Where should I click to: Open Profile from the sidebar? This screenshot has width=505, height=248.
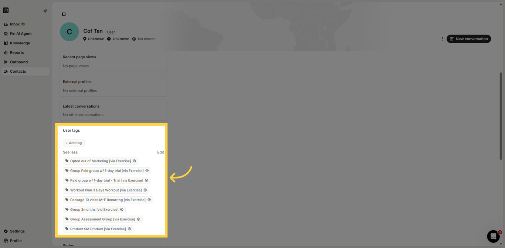click(15, 241)
